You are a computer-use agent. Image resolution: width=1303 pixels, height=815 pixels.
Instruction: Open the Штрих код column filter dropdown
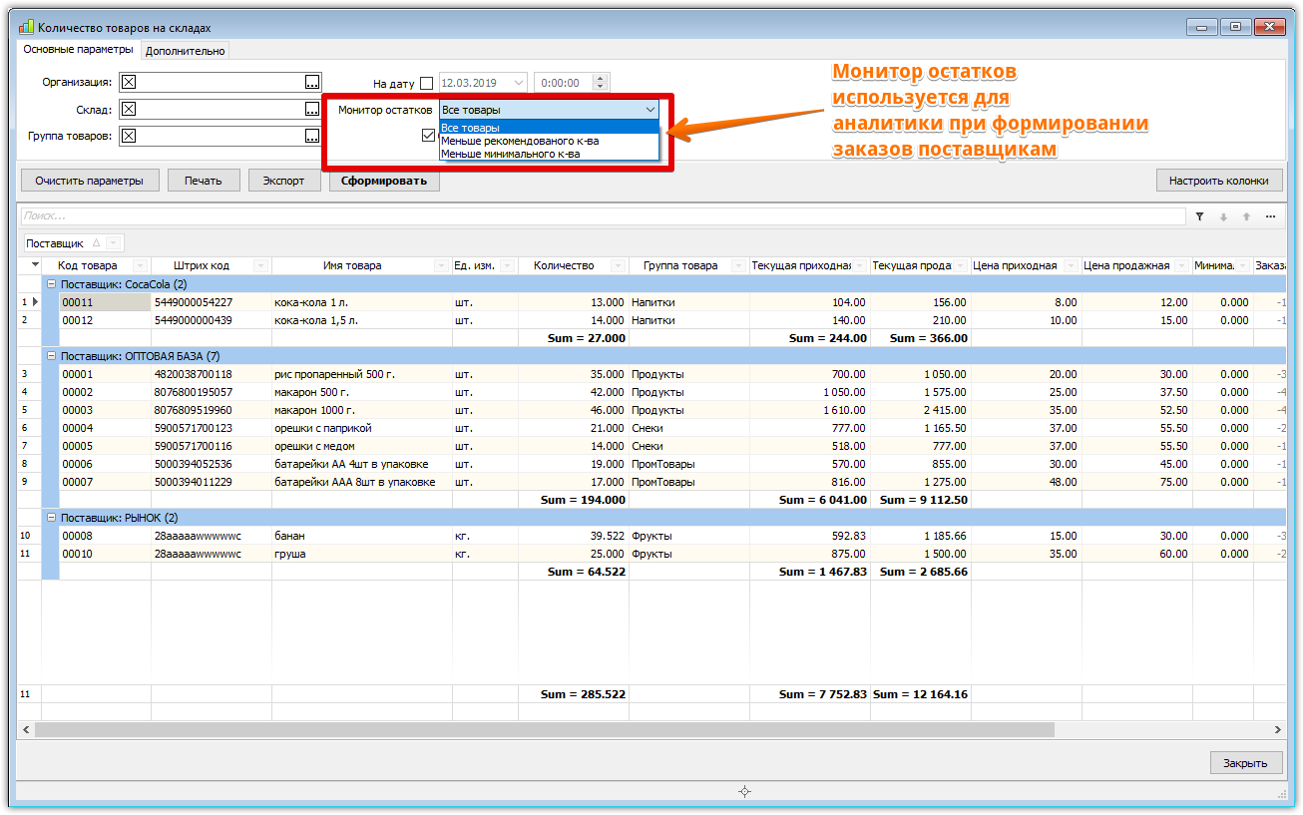pyautogui.click(x=261, y=265)
